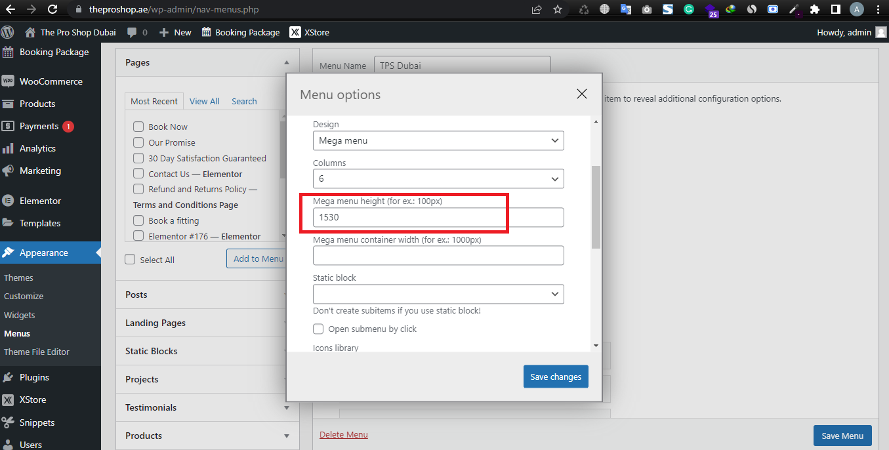Viewport: 889px width, 450px height.
Task: Switch to the View All tab
Action: pos(205,101)
